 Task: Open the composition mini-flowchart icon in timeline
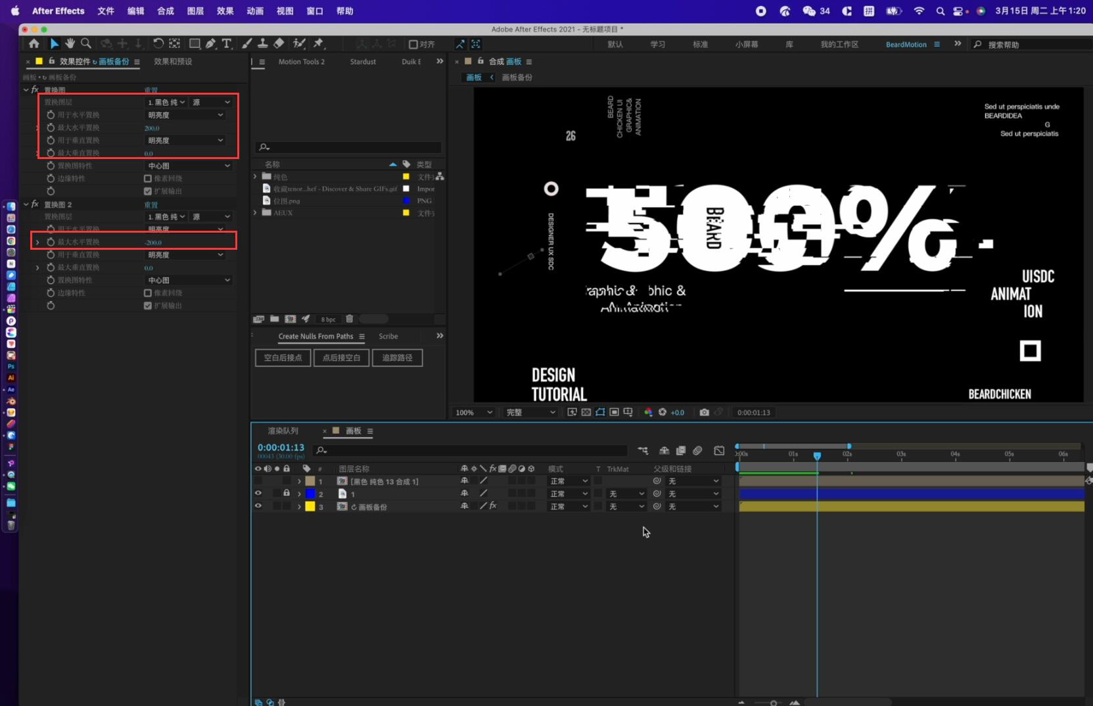coord(643,450)
